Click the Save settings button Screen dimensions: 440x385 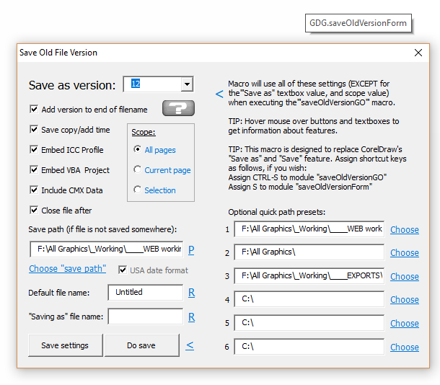pyautogui.click(x=65, y=345)
